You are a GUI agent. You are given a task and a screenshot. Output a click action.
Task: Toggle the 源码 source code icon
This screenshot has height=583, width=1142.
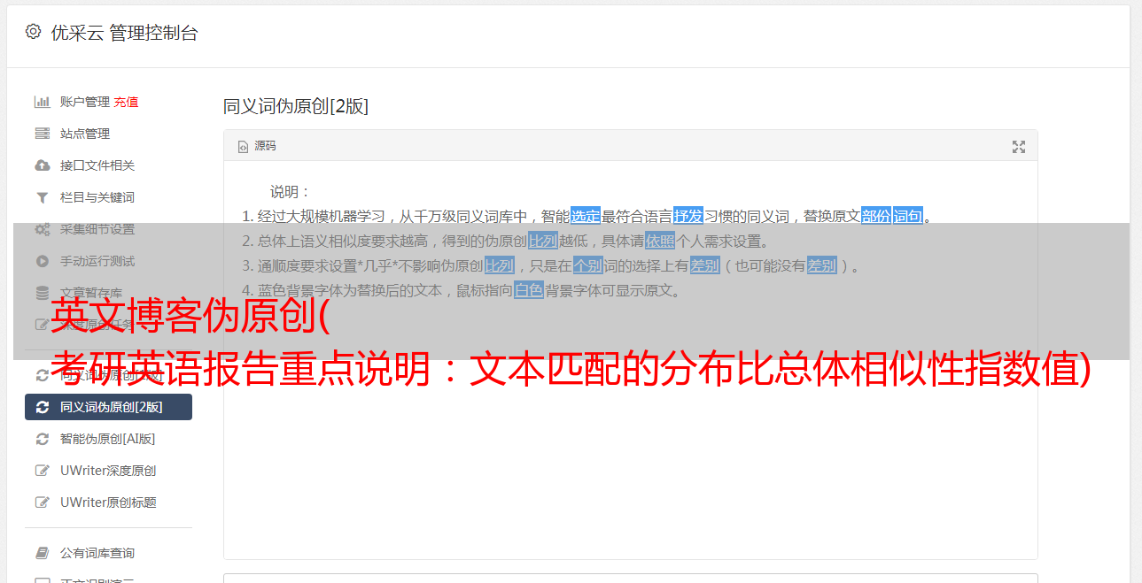pyautogui.click(x=243, y=147)
